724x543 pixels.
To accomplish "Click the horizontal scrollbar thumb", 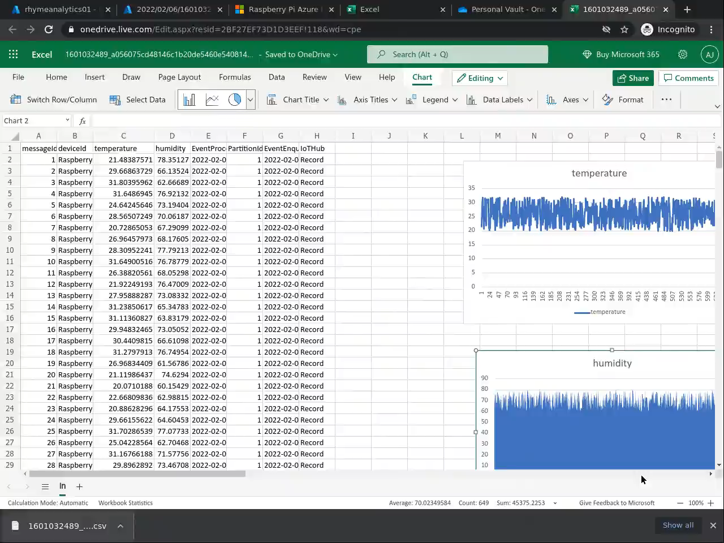I will pyautogui.click(x=137, y=474).
